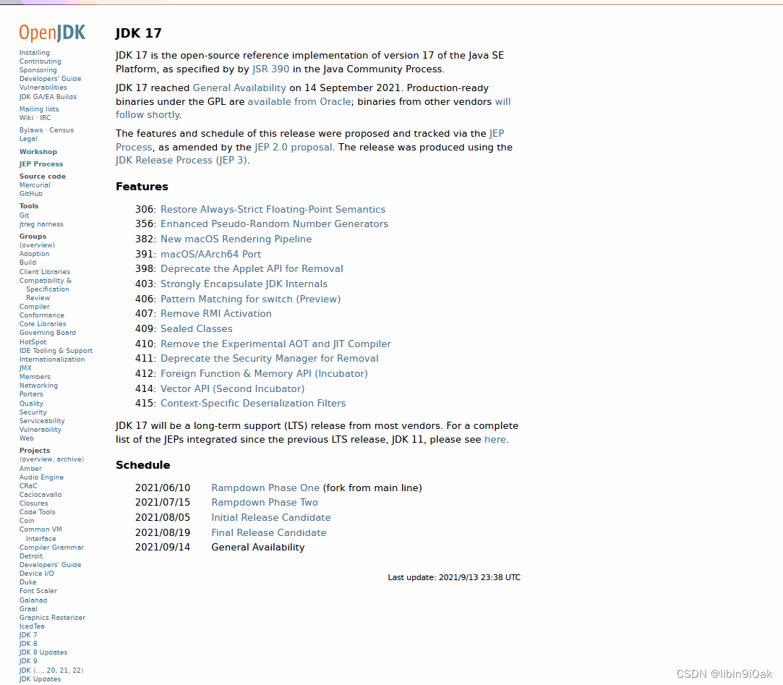The width and height of the screenshot is (783, 685).
Task: Visit the JDK 8 Updates project page
Action: pyautogui.click(x=43, y=652)
